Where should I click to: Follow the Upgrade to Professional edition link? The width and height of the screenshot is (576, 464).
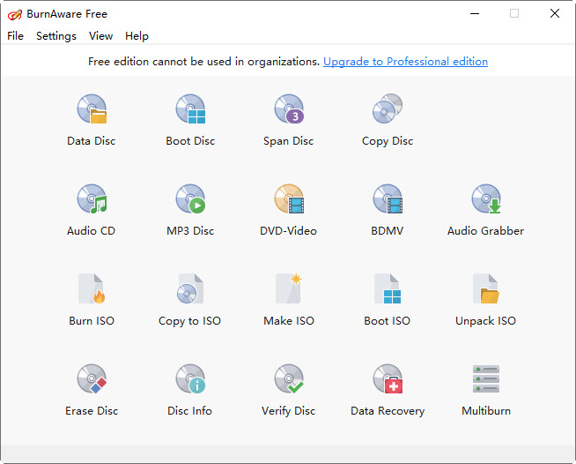pyautogui.click(x=405, y=62)
